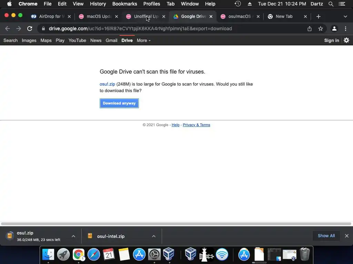The image size is (353, 264).
Task: Open options chevron for osu!-intel.zip download
Action: click(x=154, y=236)
